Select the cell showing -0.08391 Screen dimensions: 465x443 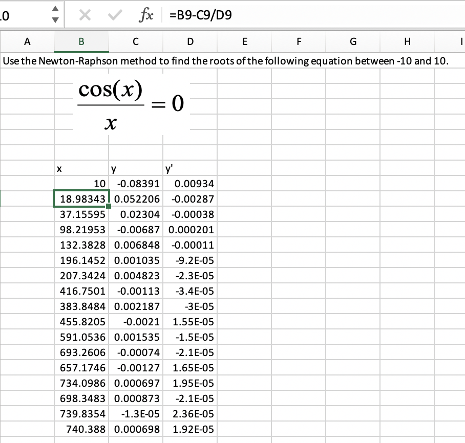tap(136, 184)
